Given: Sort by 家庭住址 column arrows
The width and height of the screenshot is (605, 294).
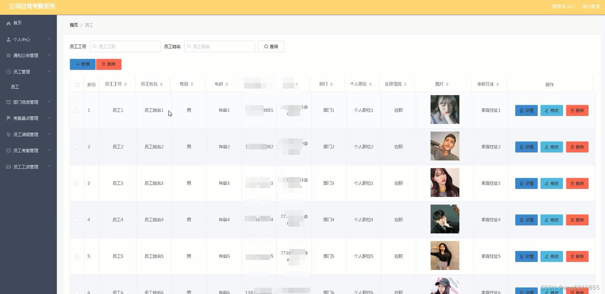Looking at the screenshot, I should pyautogui.click(x=498, y=84).
